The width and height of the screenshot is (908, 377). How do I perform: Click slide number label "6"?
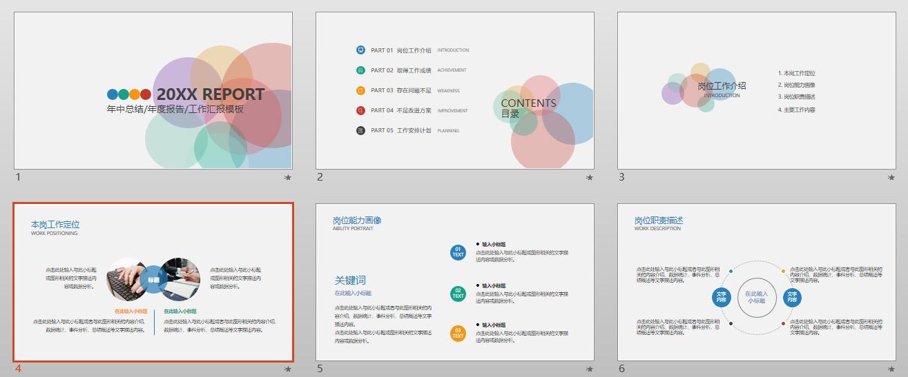tap(621, 369)
